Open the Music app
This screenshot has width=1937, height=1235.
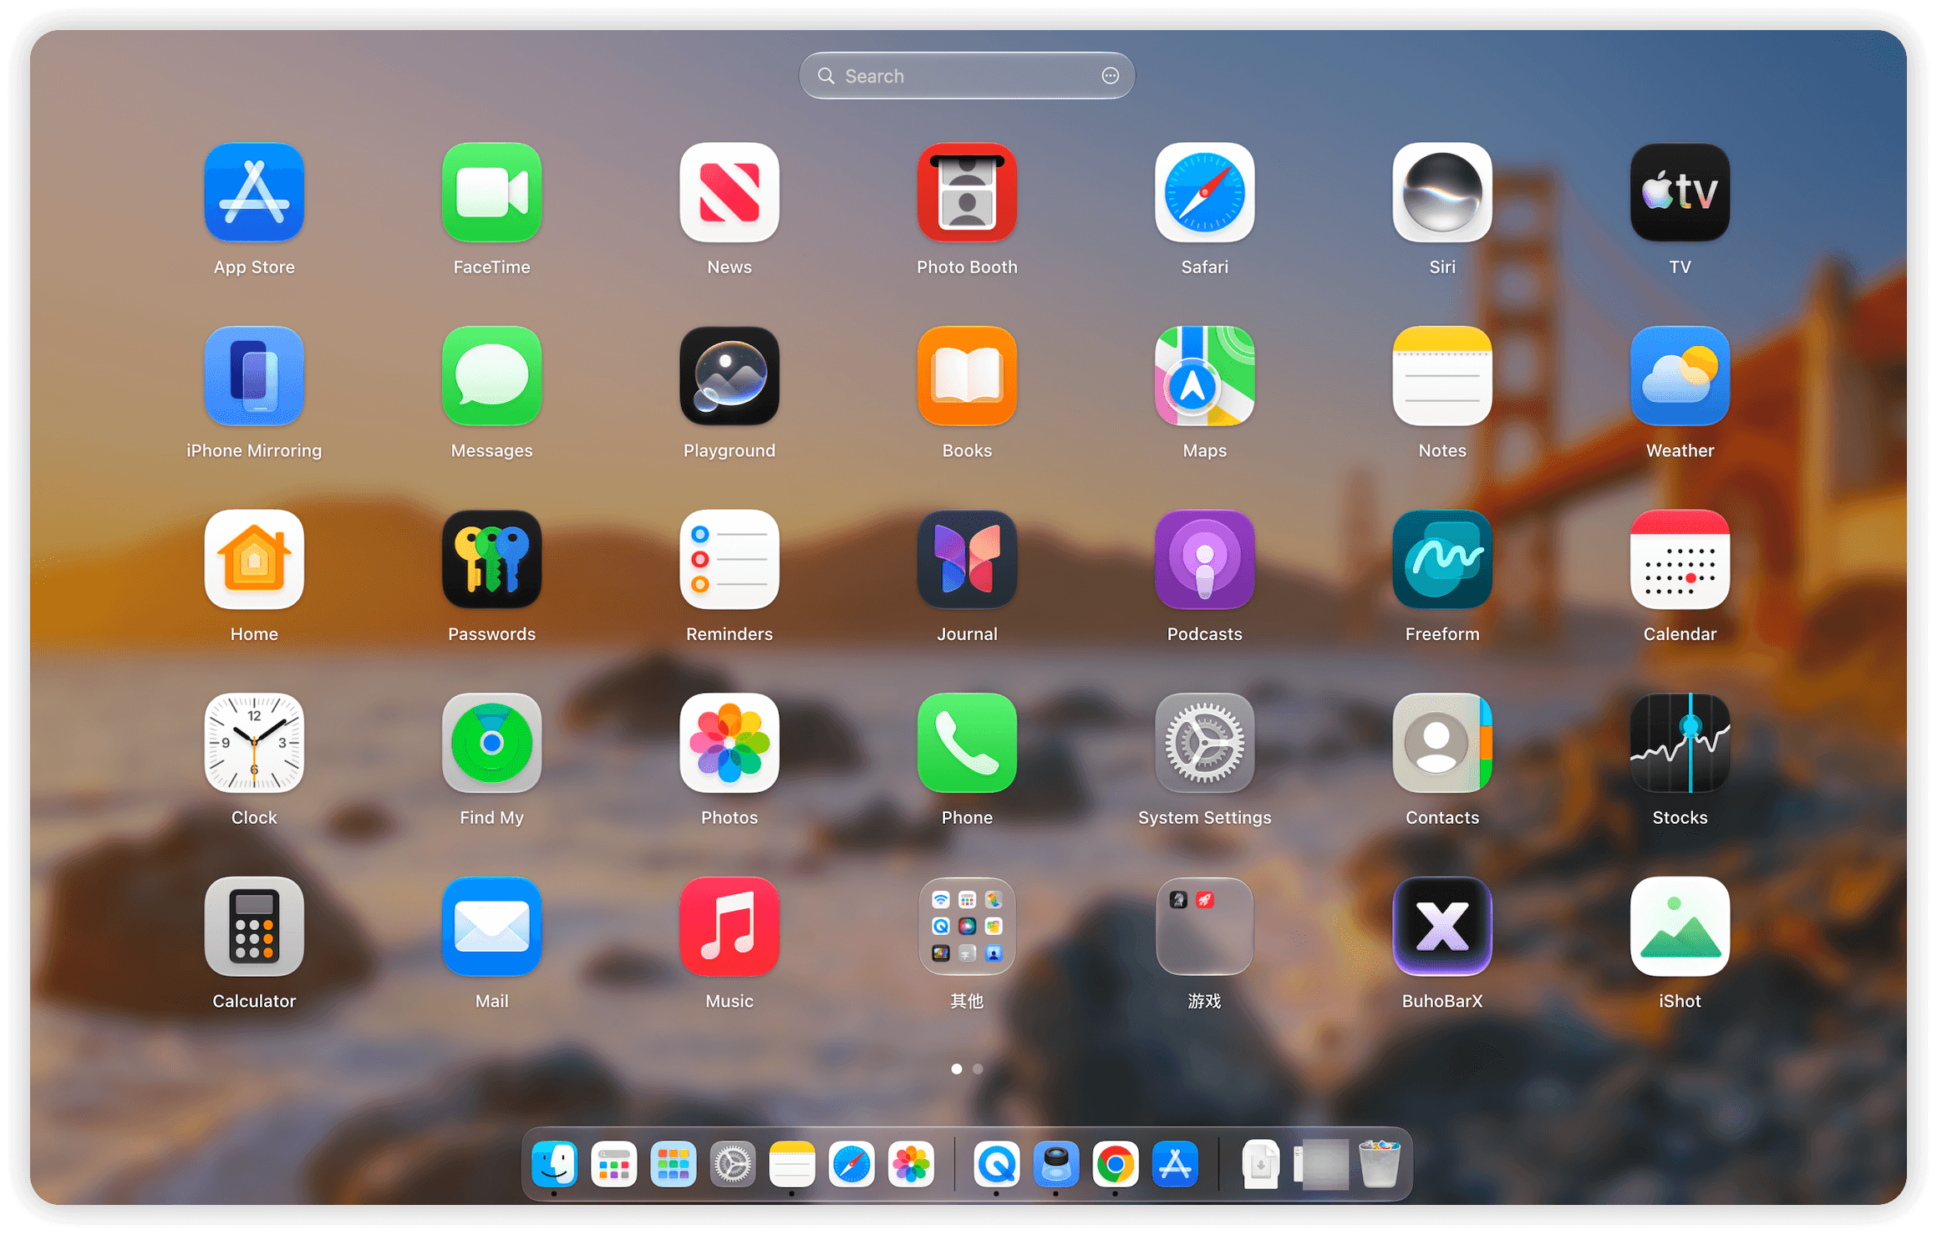(x=730, y=926)
